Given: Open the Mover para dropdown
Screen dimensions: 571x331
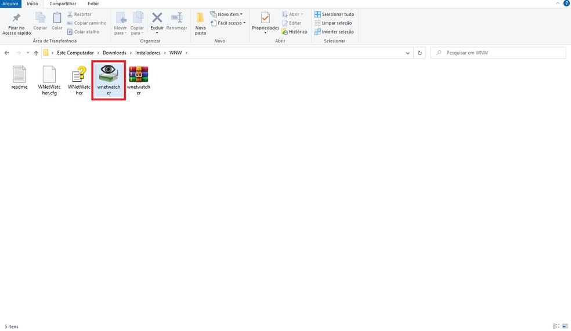Looking at the screenshot, I should [120, 24].
